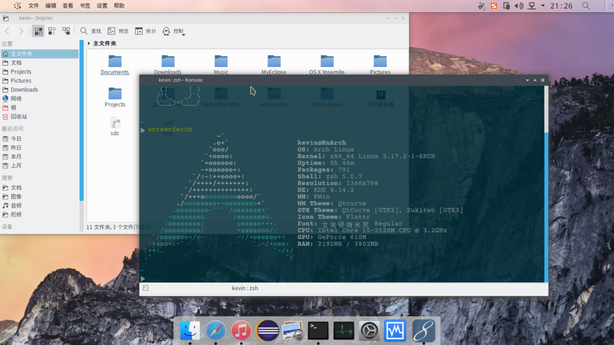614x345 pixels.
Task: Open the 文件 menu
Action: (34, 6)
